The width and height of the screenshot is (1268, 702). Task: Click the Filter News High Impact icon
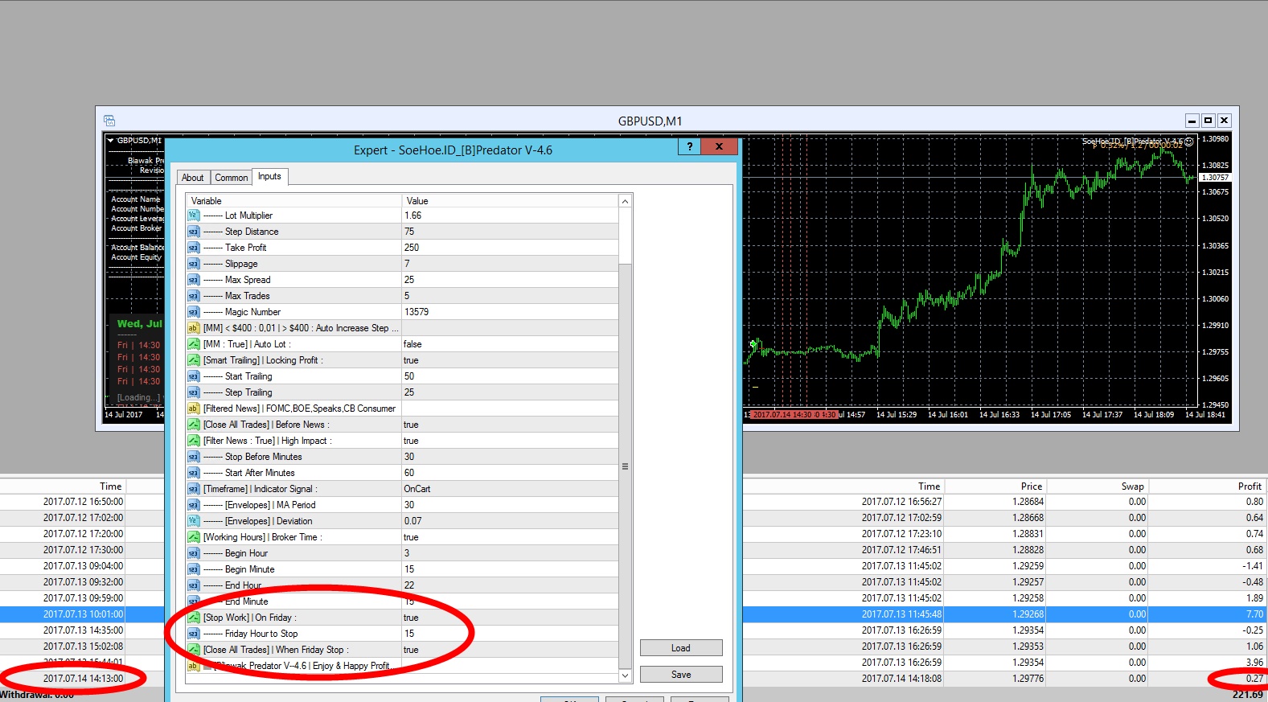[193, 441]
